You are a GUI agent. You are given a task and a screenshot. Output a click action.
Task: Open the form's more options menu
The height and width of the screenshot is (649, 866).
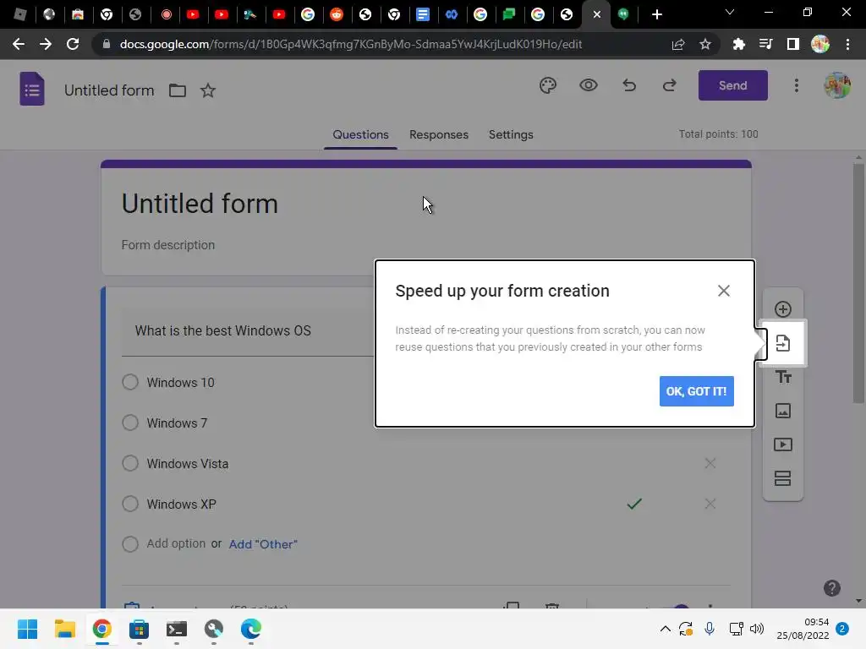click(x=797, y=85)
